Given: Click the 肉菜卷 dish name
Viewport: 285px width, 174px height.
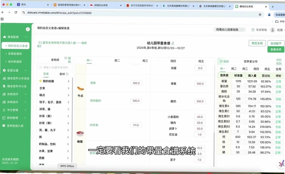Looking at the screenshot, I should (94, 125).
